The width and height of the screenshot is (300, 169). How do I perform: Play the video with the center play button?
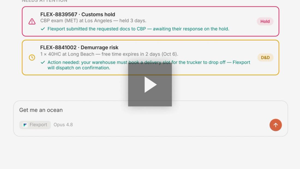click(150, 85)
